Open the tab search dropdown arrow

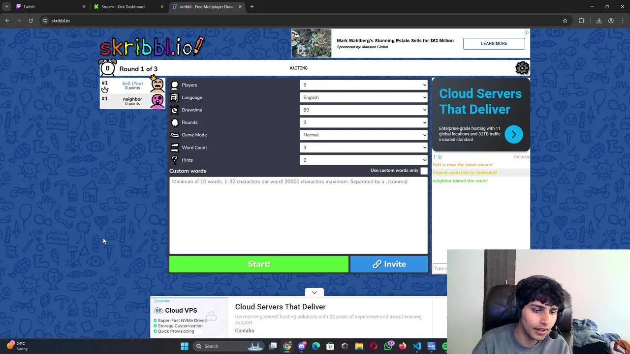point(6,7)
